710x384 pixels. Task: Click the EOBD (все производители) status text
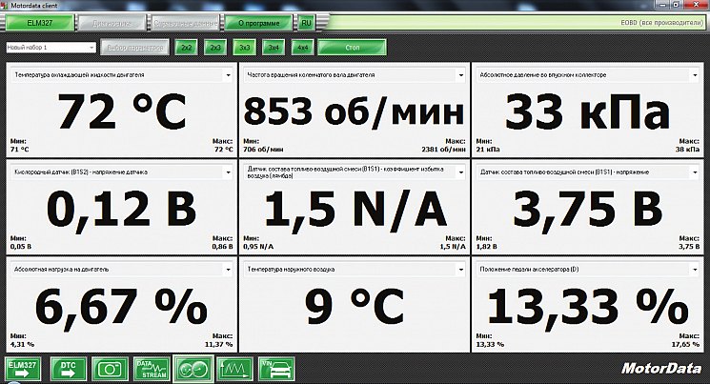point(661,23)
